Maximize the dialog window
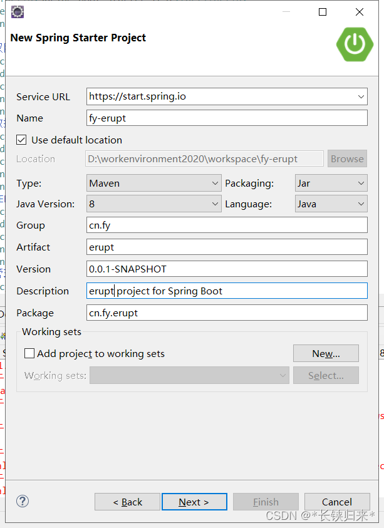Viewport: 384px width, 528px height. pyautogui.click(x=323, y=12)
